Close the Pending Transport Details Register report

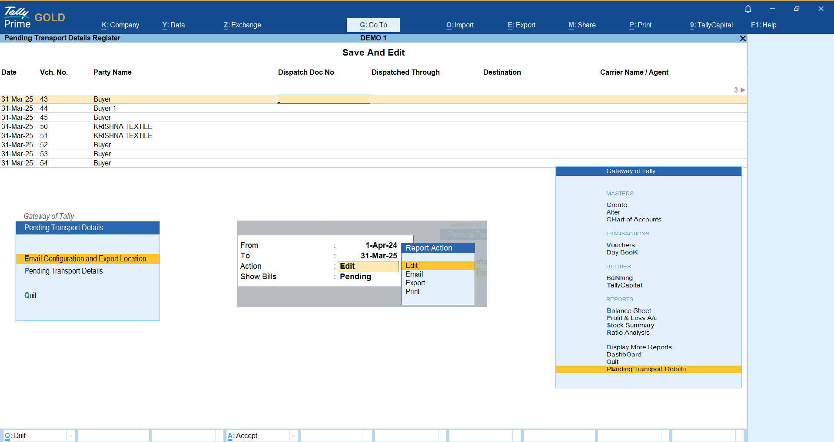pyautogui.click(x=743, y=38)
